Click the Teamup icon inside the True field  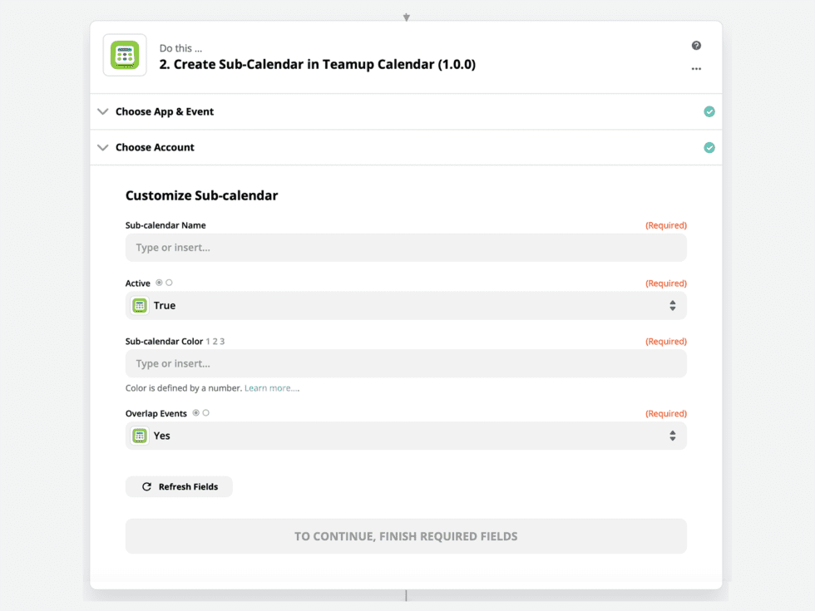point(139,305)
